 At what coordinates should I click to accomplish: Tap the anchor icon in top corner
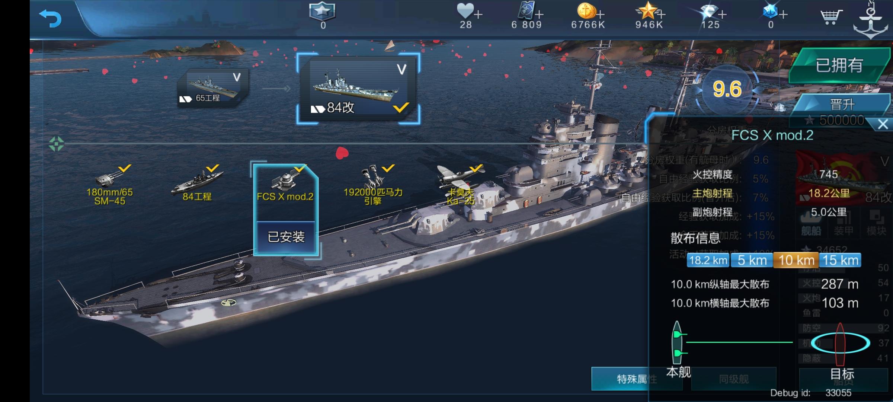click(871, 20)
